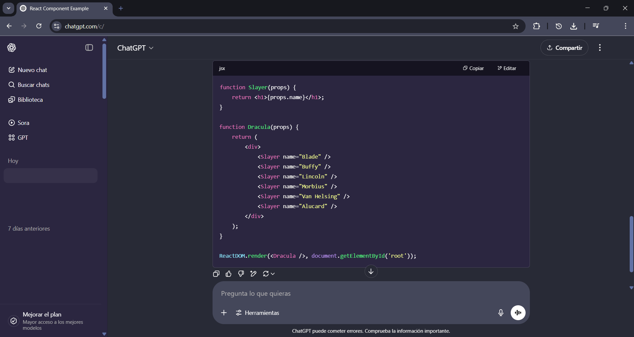The height and width of the screenshot is (337, 634).
Task: Open the browser tab search chevron
Action: 8,8
